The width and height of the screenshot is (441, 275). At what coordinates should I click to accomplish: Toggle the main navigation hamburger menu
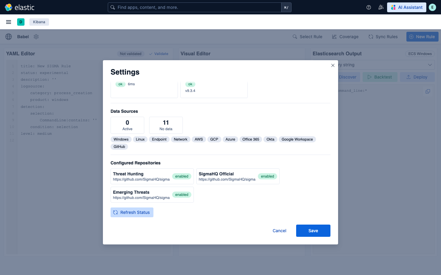(9, 22)
